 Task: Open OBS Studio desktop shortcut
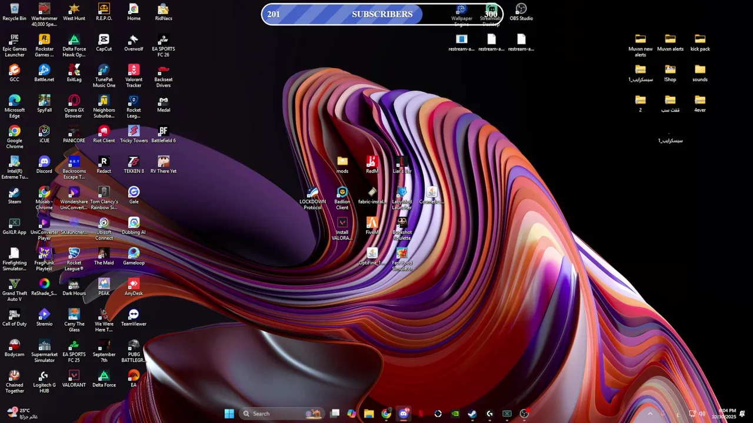pos(521,12)
